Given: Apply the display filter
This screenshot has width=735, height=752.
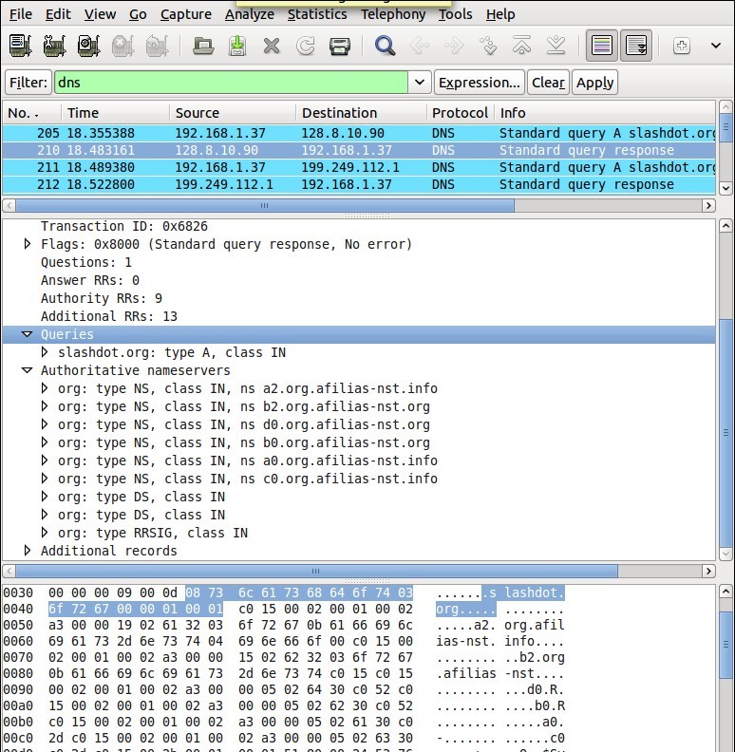Looking at the screenshot, I should click(x=594, y=82).
